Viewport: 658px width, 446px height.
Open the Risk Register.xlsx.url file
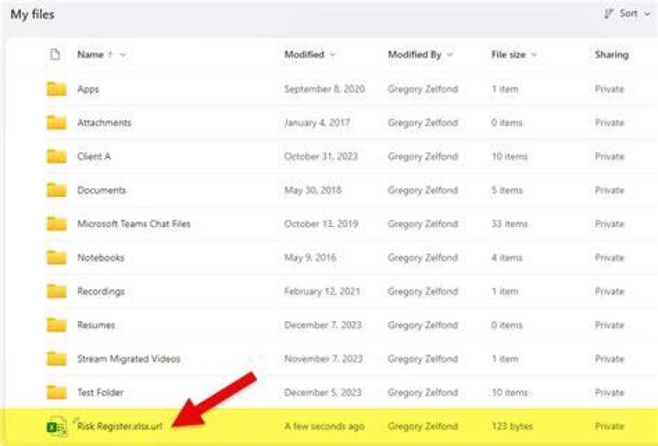[x=120, y=426]
